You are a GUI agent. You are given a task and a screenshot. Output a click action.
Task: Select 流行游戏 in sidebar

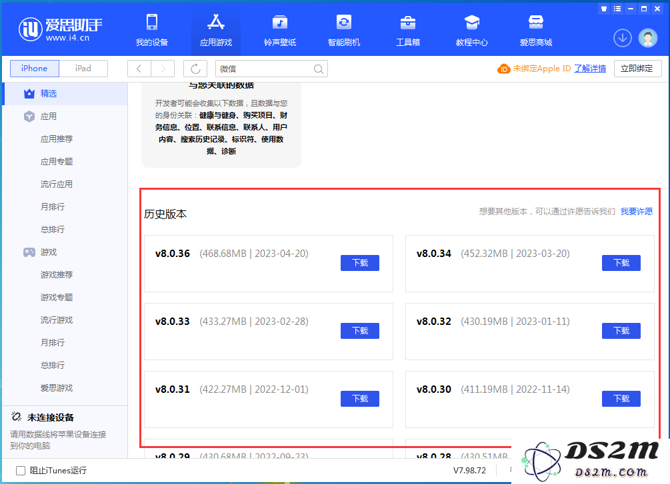pos(57,320)
